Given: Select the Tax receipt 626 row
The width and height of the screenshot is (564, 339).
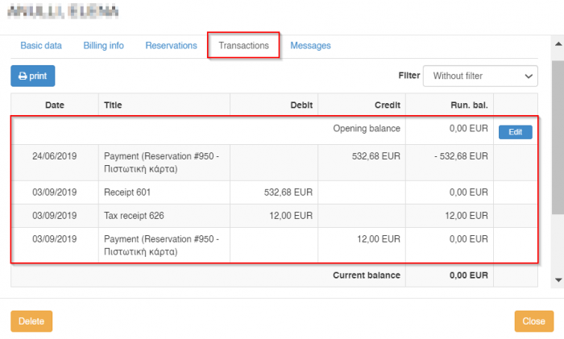Looking at the screenshot, I should (135, 216).
